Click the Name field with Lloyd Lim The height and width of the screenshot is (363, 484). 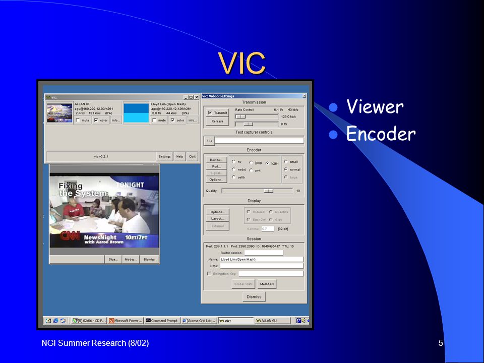point(262,259)
